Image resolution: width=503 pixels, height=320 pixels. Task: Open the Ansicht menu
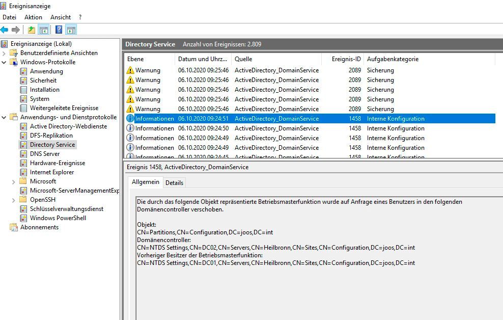click(x=61, y=17)
